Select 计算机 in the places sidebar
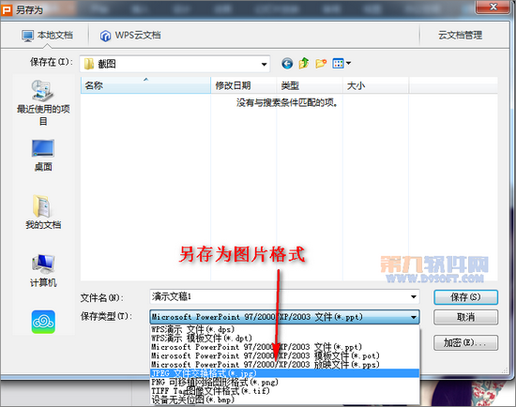 (x=43, y=270)
